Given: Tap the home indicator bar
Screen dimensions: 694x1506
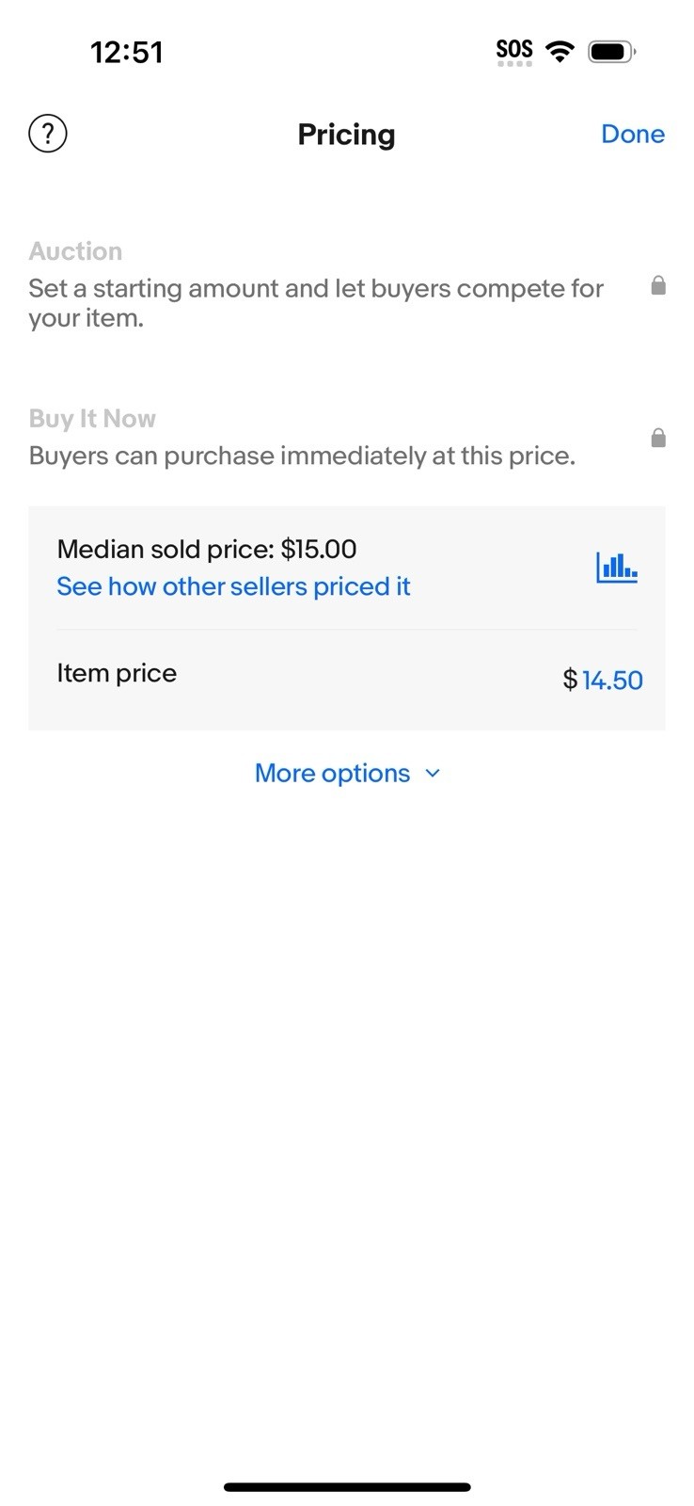Looking at the screenshot, I should pyautogui.click(x=347, y=1487).
